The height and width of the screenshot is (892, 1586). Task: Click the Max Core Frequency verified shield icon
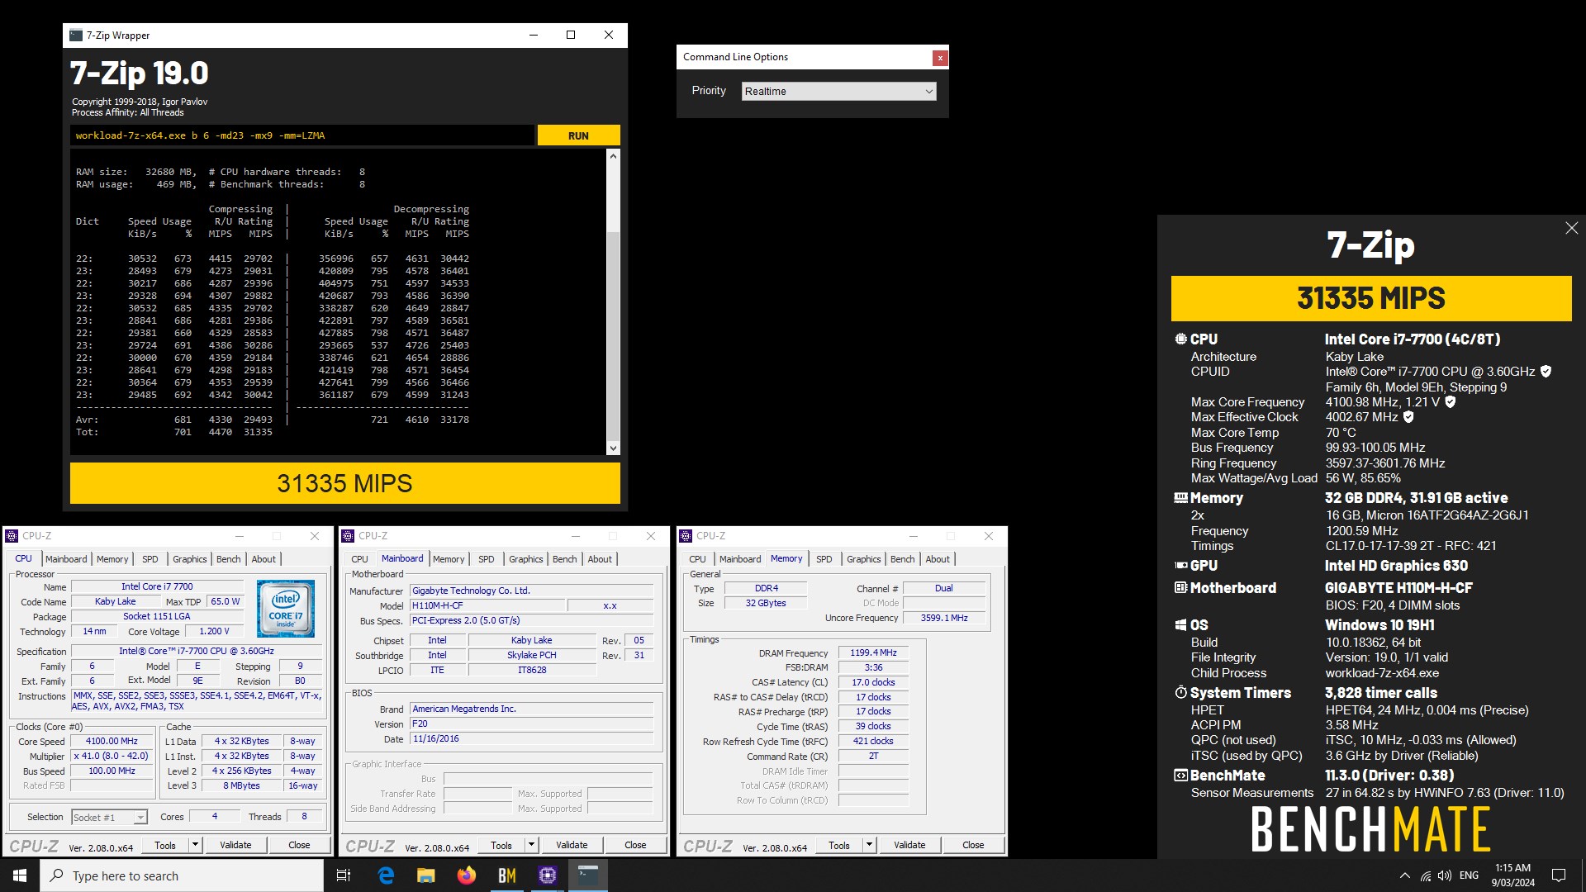1450,402
